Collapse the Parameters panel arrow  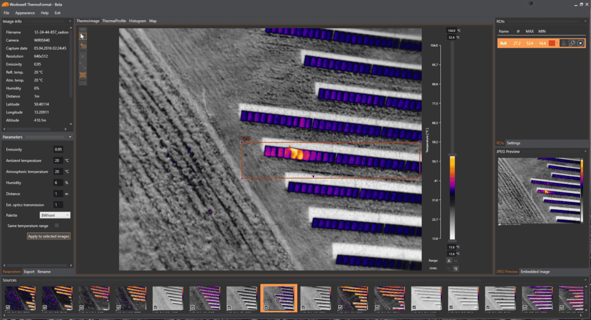tap(70, 137)
